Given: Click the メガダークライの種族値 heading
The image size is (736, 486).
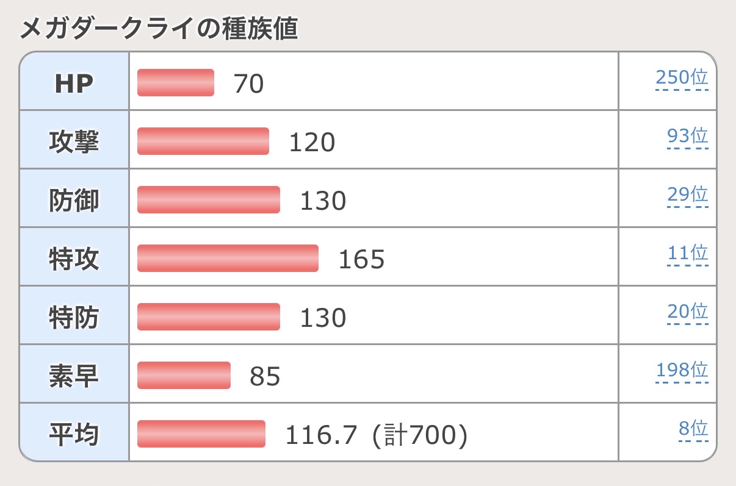Looking at the screenshot, I should coord(159,29).
